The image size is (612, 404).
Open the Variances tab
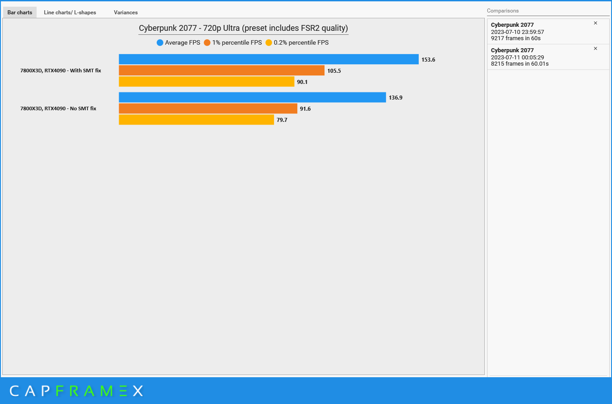click(x=126, y=12)
